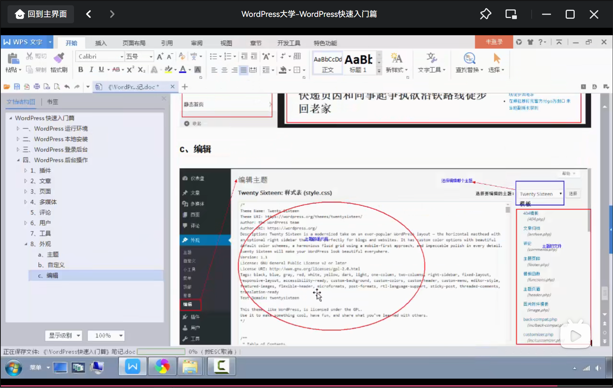Screen dimensions: 613x388
Task: Click the Clear Formatting icon
Action: [x=182, y=56]
